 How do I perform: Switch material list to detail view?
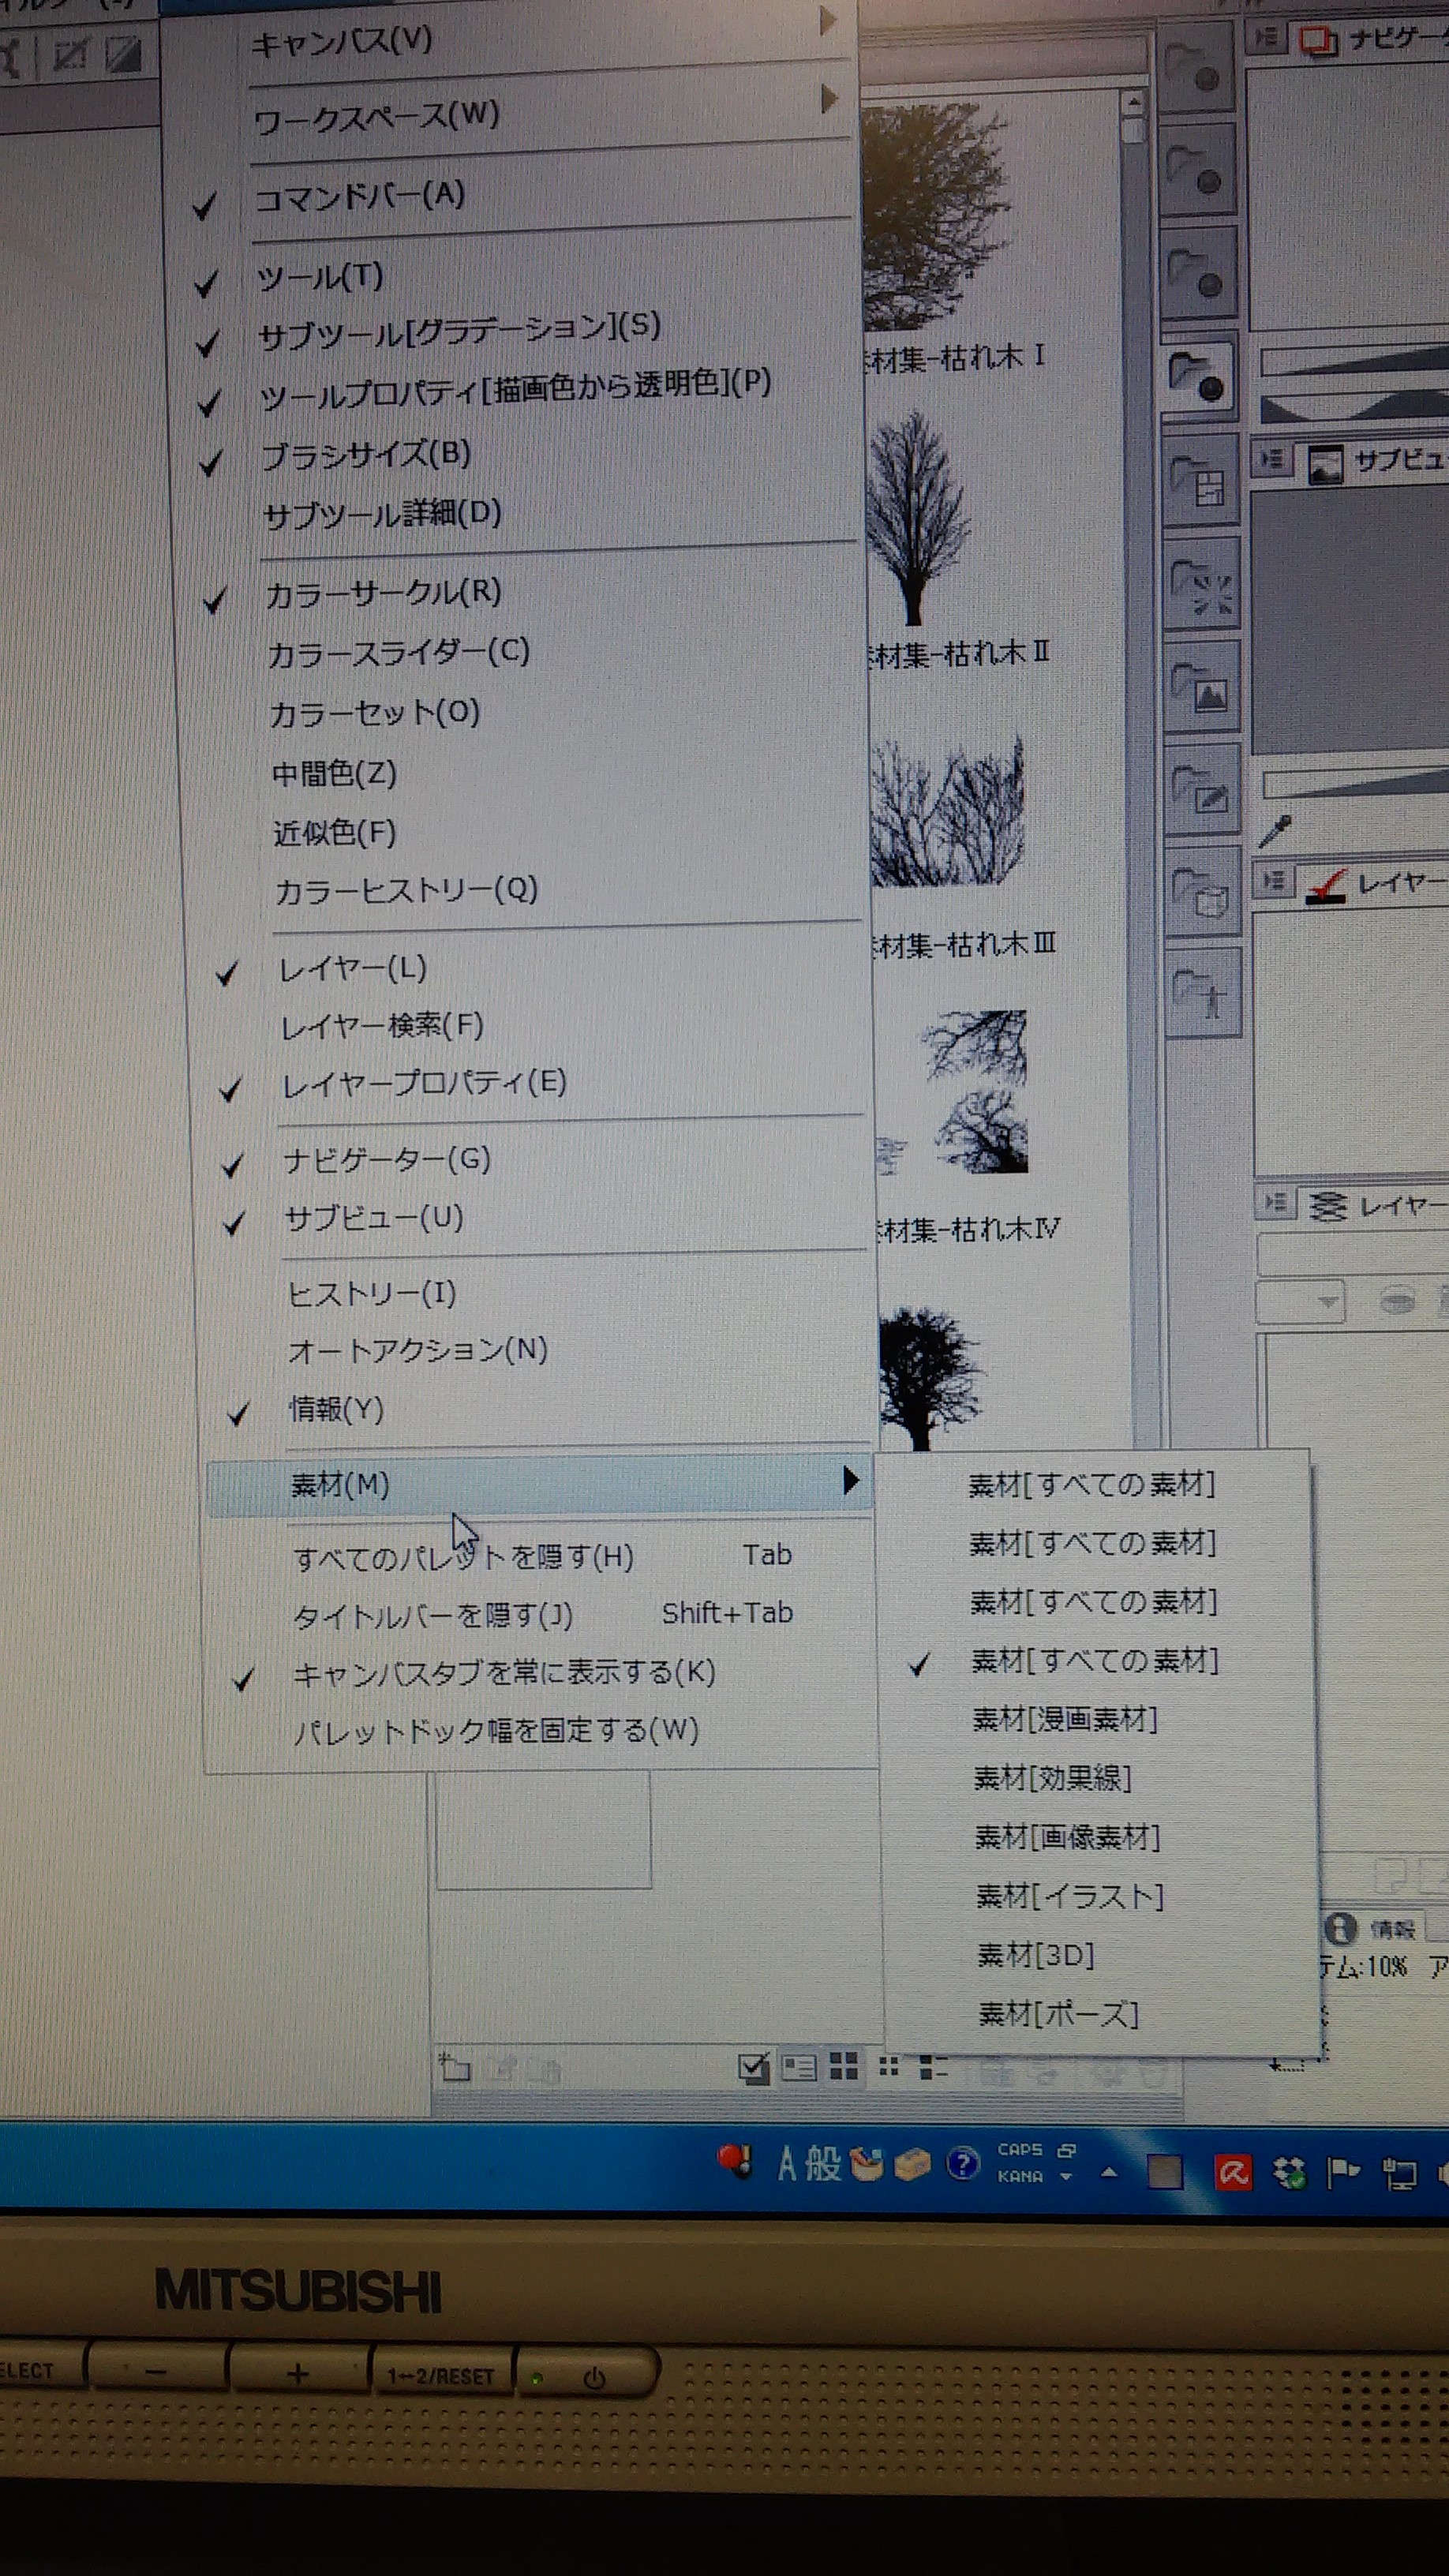pyautogui.click(x=798, y=2067)
